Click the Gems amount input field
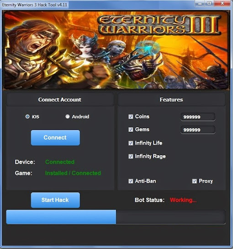 198,130
